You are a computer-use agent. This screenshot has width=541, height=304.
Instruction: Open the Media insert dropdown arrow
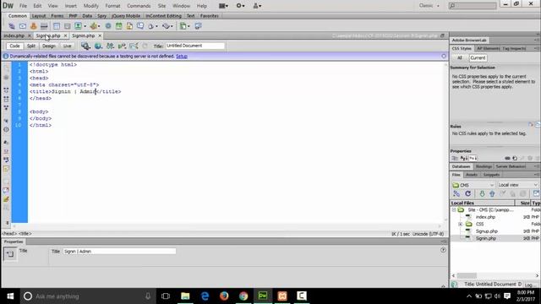[x=99, y=26]
